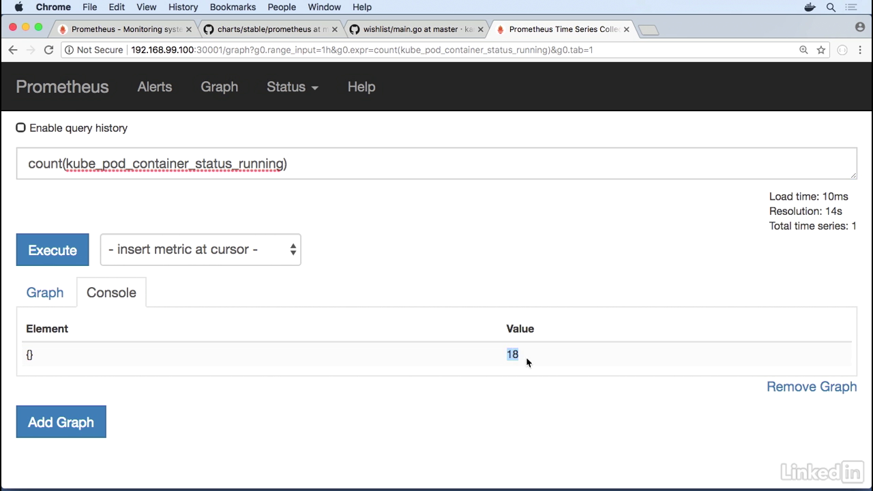Click into the query expression input field
This screenshot has height=491, width=873.
click(x=436, y=164)
